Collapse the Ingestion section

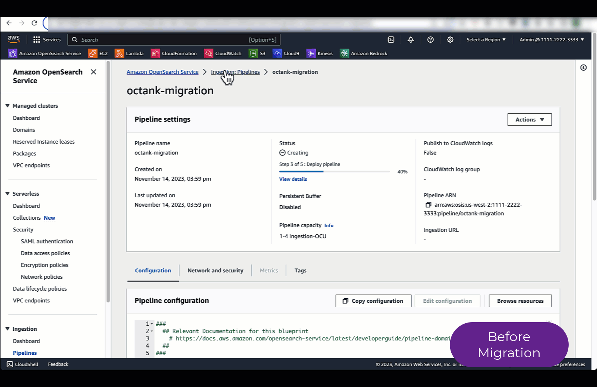7,329
